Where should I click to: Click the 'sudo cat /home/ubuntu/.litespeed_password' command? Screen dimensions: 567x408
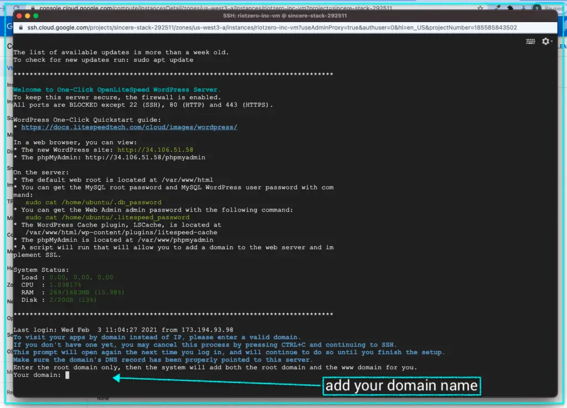107,218
